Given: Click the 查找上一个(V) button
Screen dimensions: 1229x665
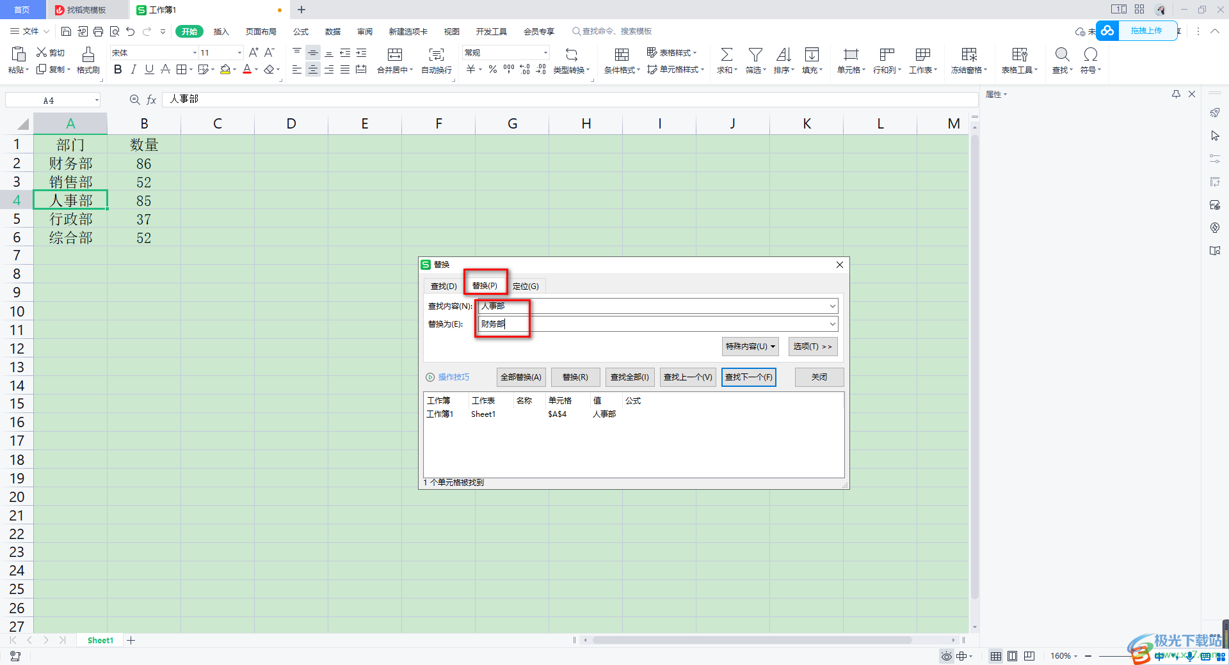Looking at the screenshot, I should point(688,377).
